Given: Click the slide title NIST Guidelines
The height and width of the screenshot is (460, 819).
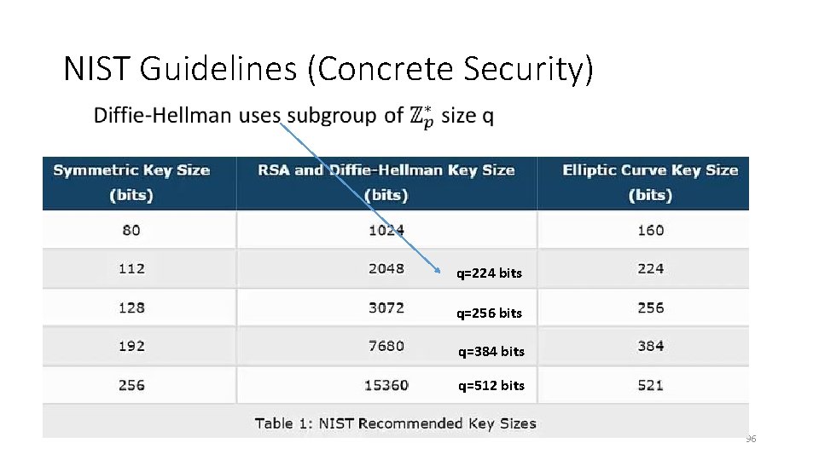Looking at the screenshot, I should click(328, 69).
